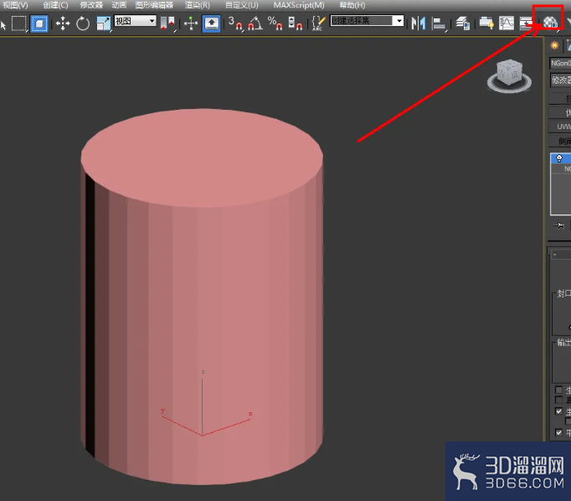This screenshot has width=571, height=501.
Task: Open the 自定义(U) menu
Action: coord(241,5)
